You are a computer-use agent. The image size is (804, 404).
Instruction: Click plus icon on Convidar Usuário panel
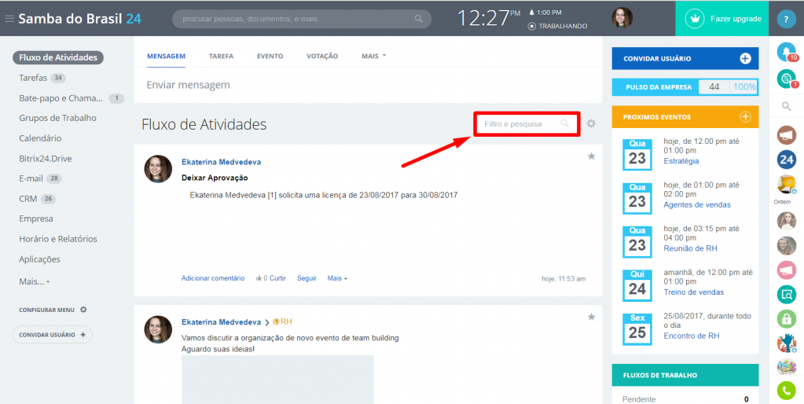[x=745, y=58]
